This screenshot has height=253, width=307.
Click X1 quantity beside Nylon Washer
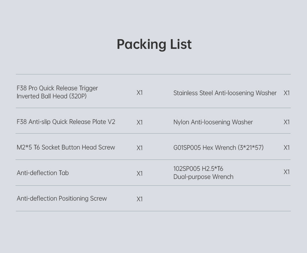point(287,122)
